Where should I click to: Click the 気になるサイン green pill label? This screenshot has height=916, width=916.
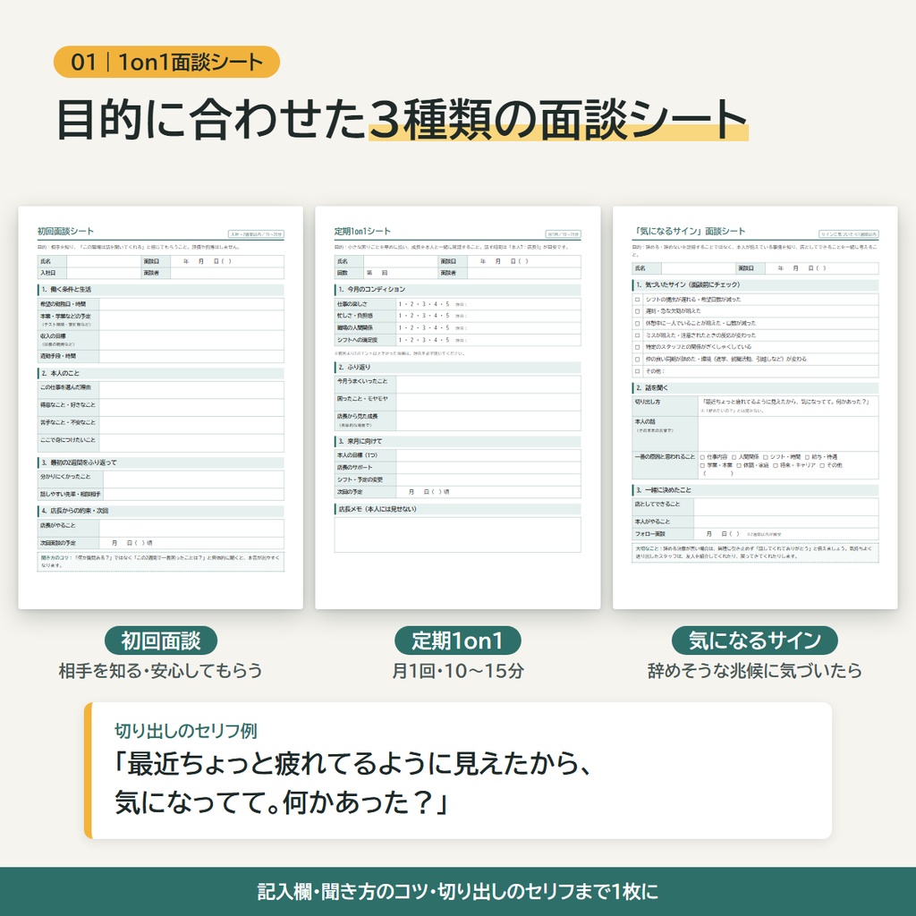click(x=755, y=640)
